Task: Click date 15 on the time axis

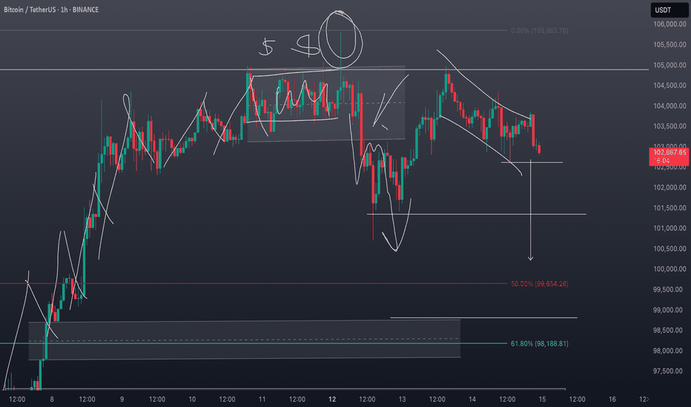Action: [x=543, y=399]
